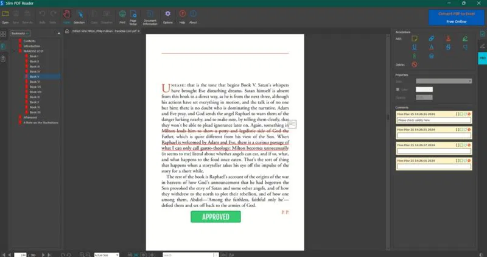The image size is (487, 257).
Task: Delete the 14:26:16 comment
Action: click(469, 114)
